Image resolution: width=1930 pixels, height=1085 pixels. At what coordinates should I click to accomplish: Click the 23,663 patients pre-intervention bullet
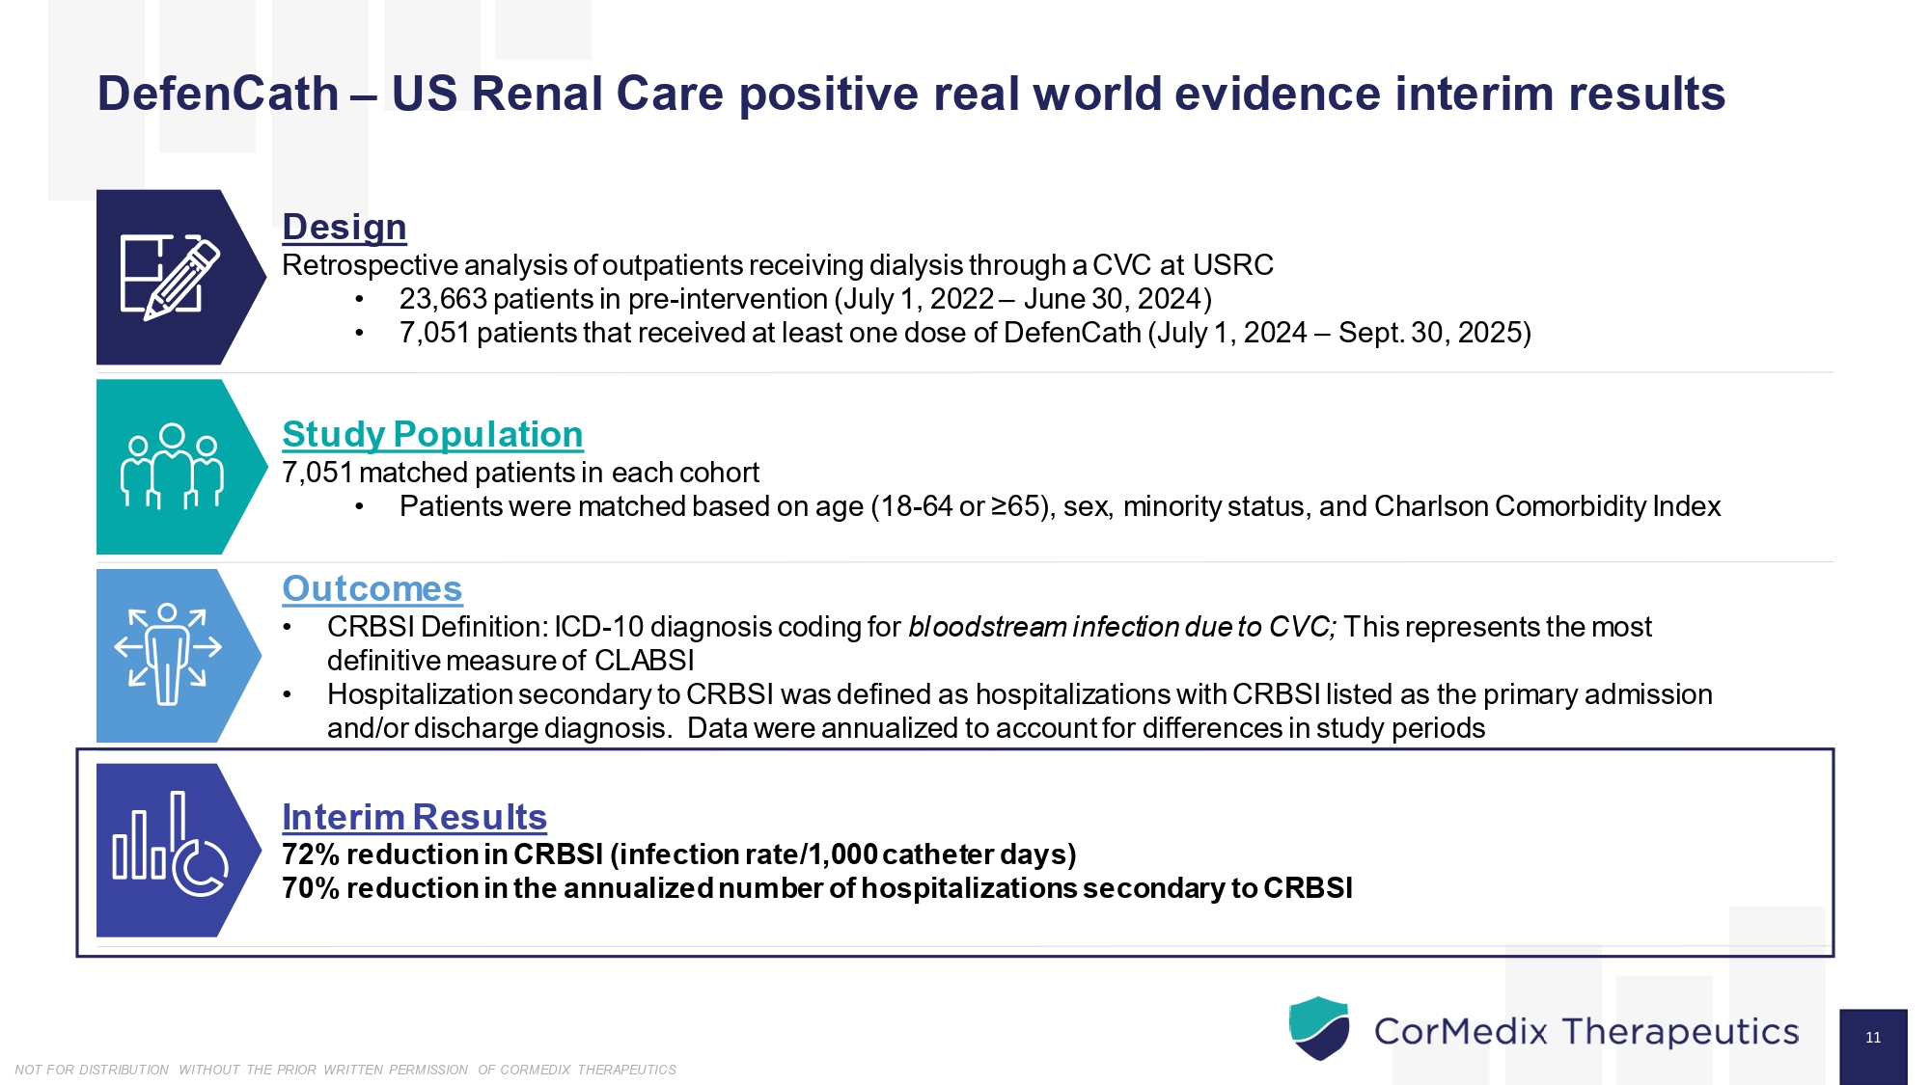805,299
